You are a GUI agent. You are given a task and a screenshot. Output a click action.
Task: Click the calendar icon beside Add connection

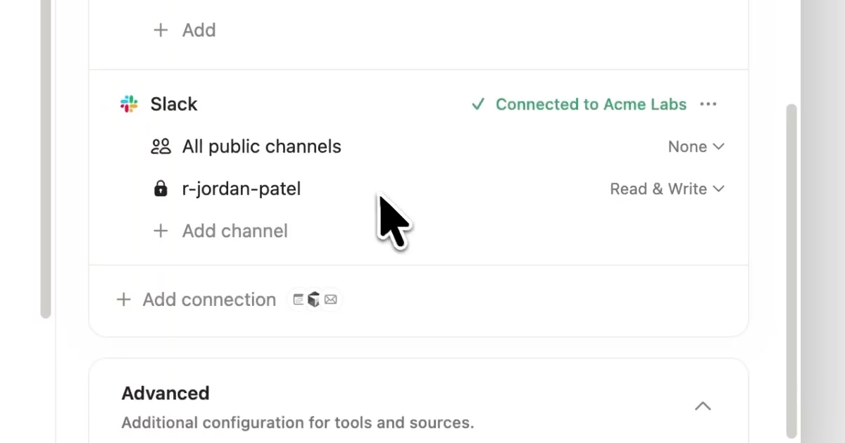tap(299, 300)
